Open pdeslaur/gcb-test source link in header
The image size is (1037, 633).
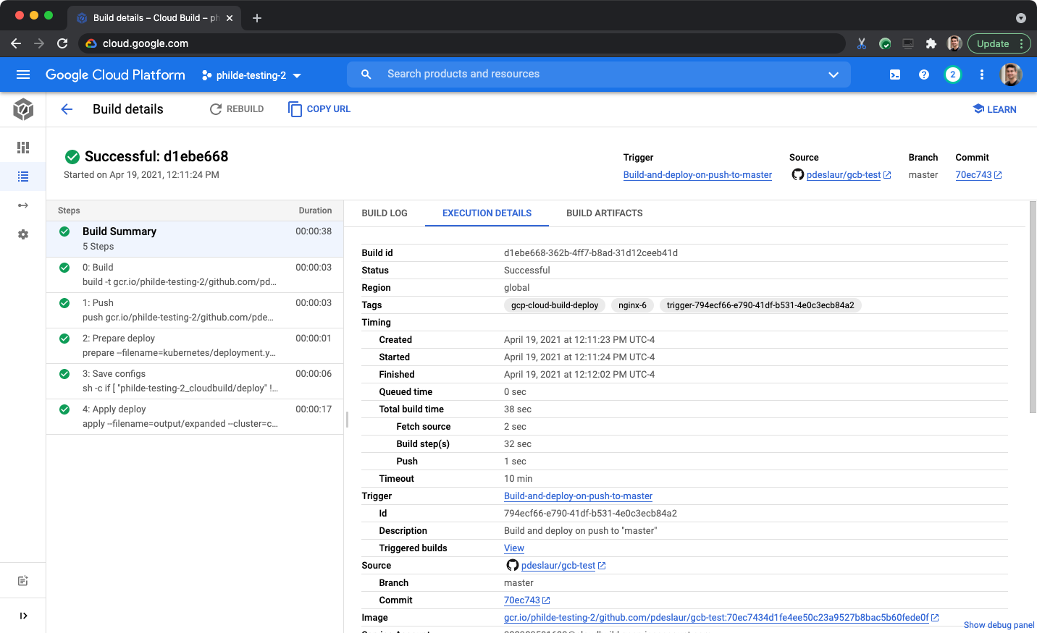point(844,175)
